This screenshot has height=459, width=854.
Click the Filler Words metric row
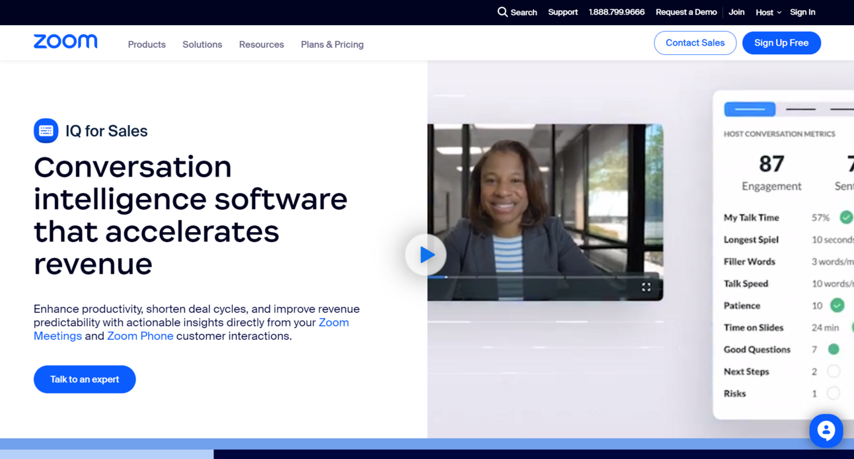(789, 261)
